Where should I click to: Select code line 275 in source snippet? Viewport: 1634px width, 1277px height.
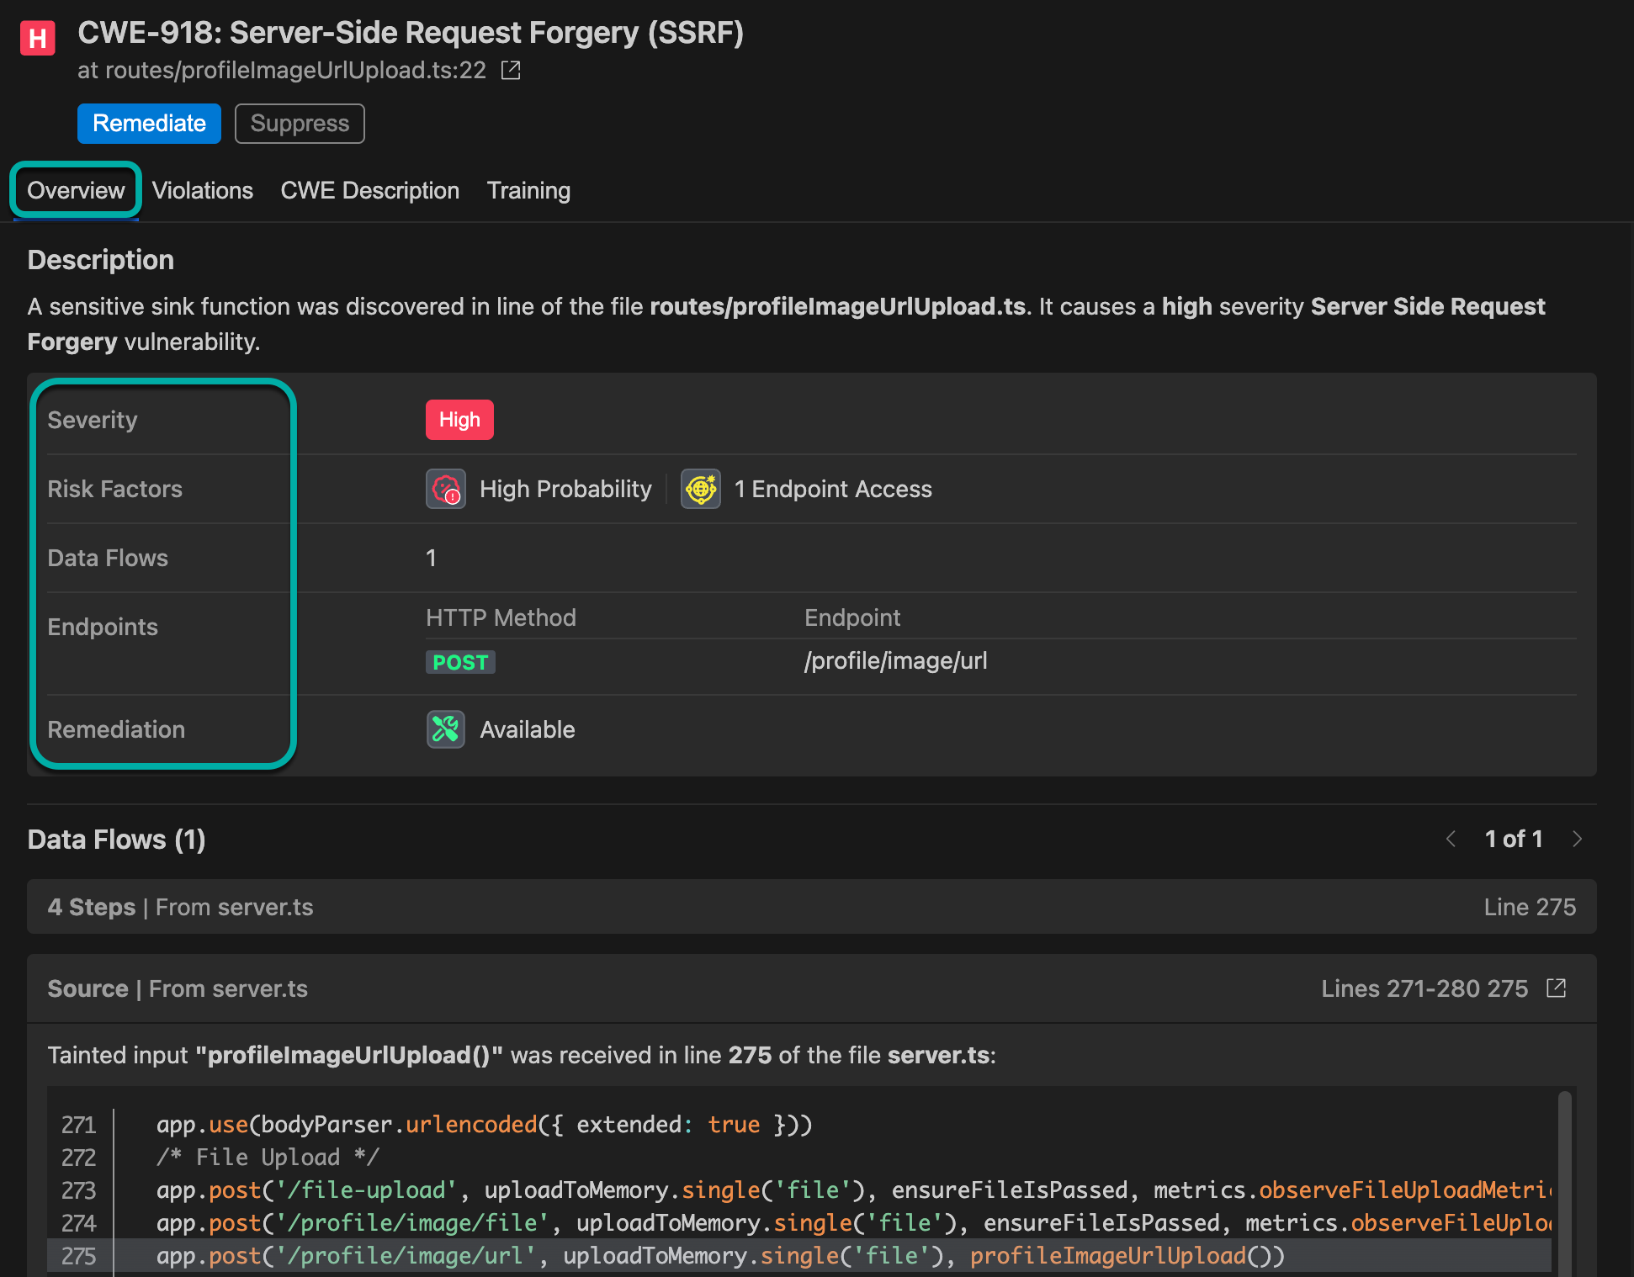click(x=720, y=1256)
